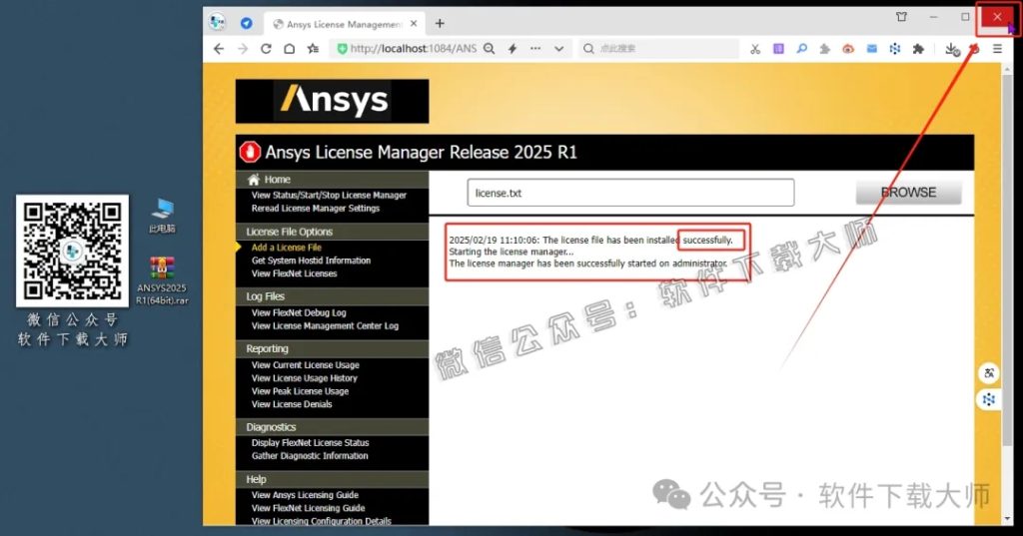Open the downloads manager icon
The width and height of the screenshot is (1023, 536).
click(952, 50)
